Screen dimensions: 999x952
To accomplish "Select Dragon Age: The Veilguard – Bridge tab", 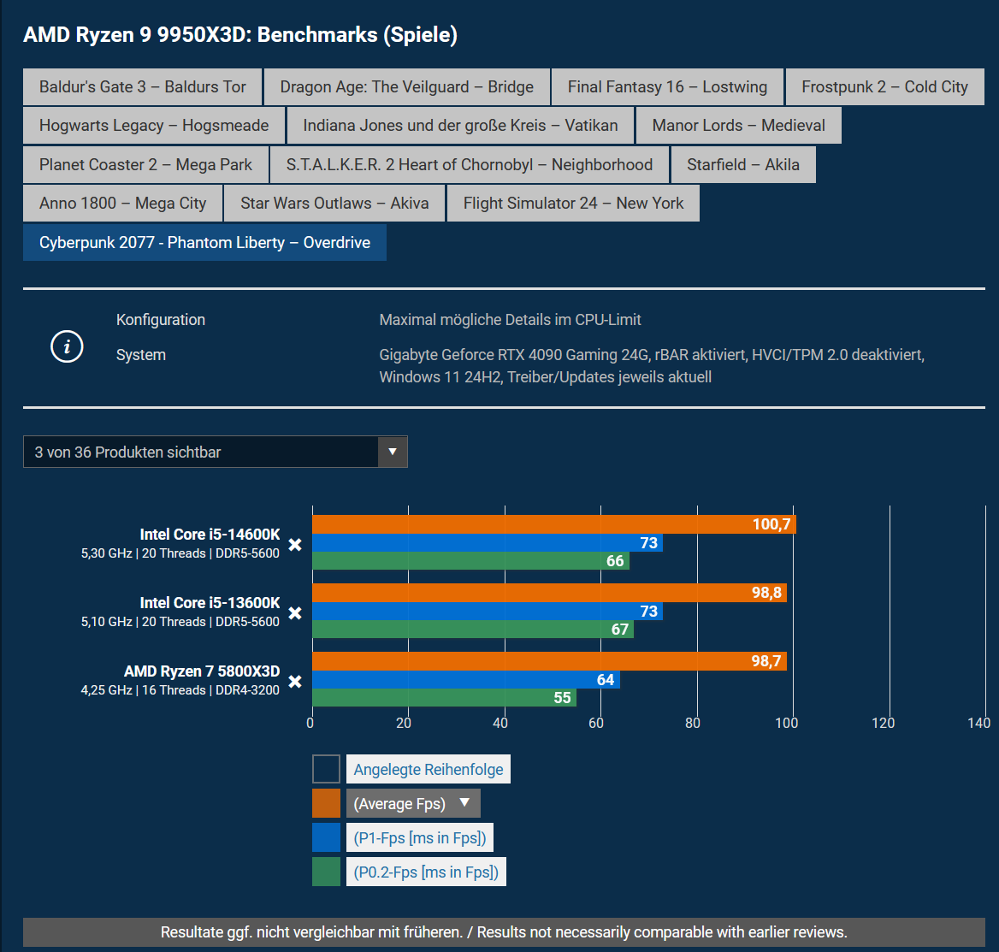I will point(406,86).
